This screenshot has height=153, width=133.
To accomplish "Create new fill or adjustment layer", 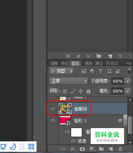I will click(92, 149).
